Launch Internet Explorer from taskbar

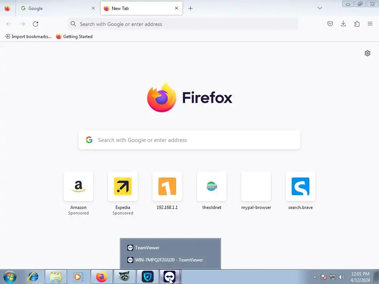click(33, 277)
